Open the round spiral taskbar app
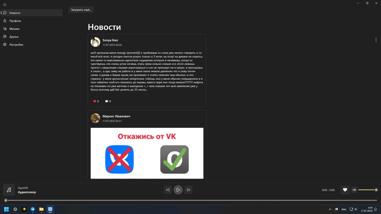 pos(15,209)
